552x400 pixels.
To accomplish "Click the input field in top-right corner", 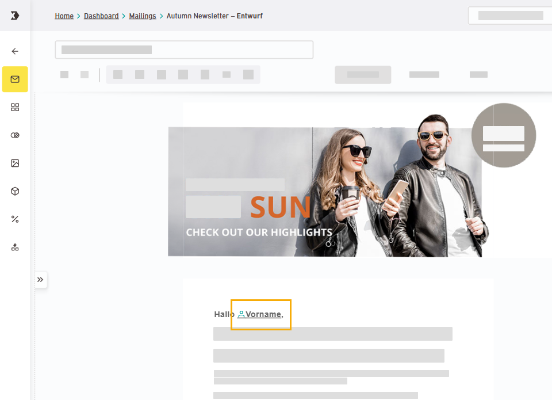I will point(509,16).
